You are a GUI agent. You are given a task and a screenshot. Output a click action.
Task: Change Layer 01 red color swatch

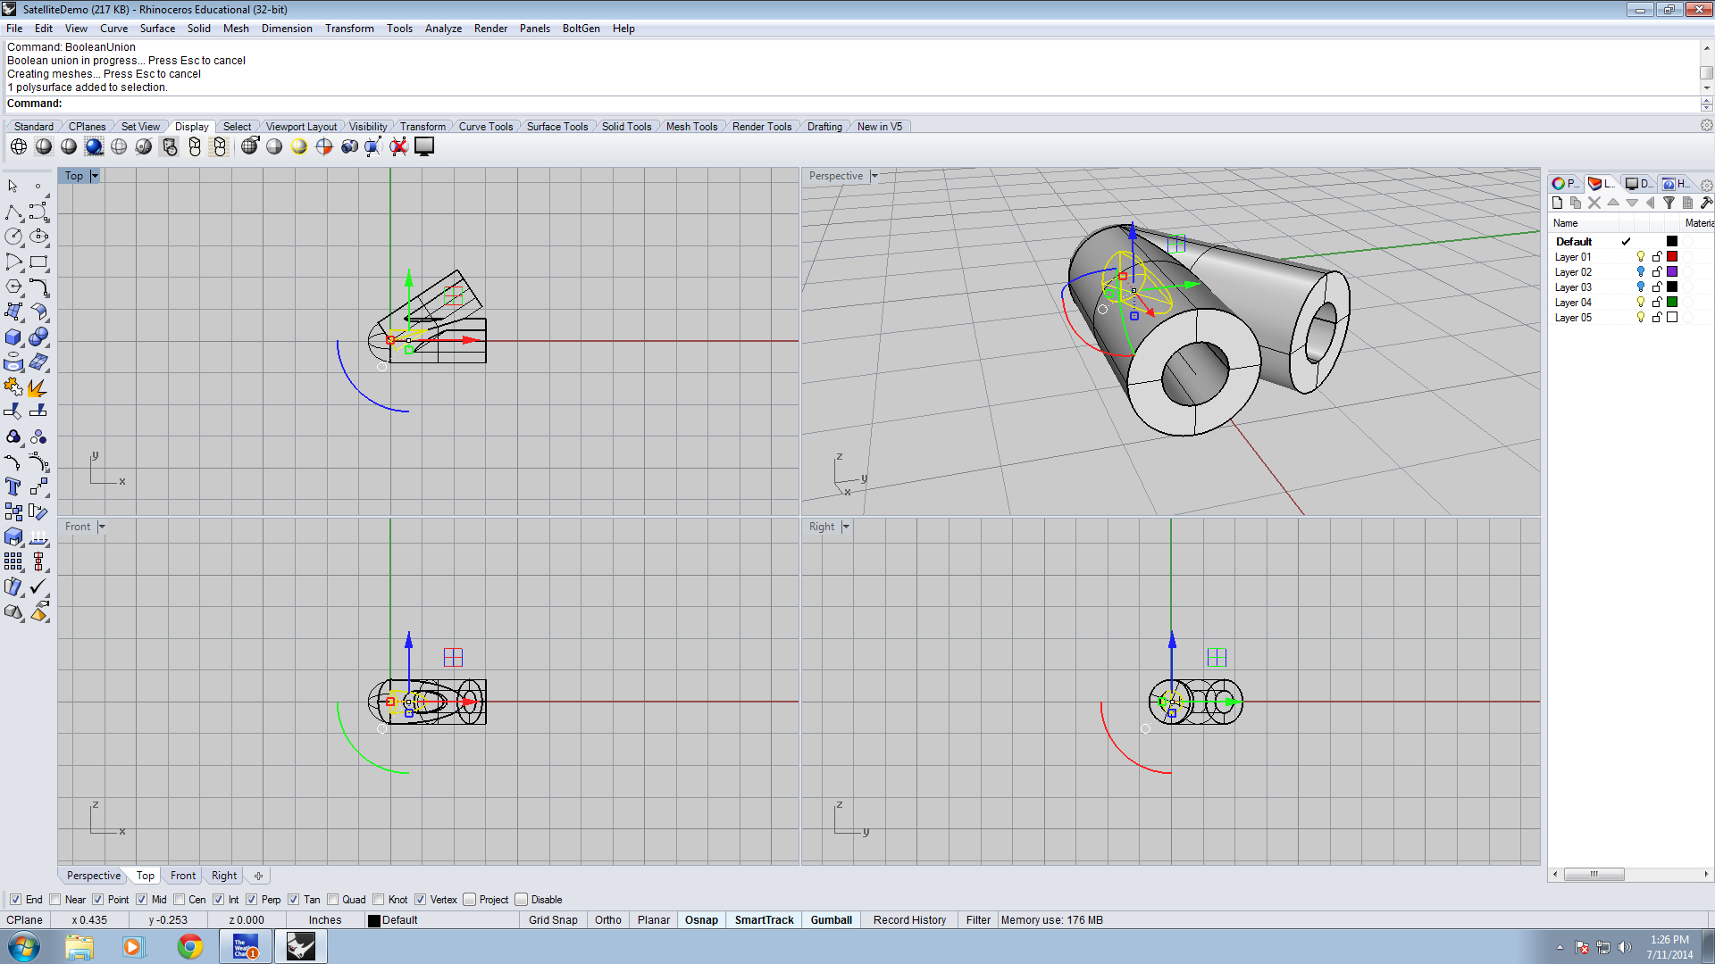click(1672, 257)
